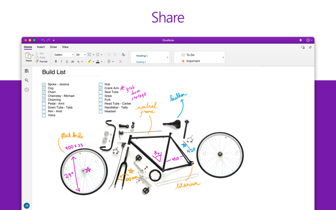
Task: Apply the To Do tag
Action: 188,55
